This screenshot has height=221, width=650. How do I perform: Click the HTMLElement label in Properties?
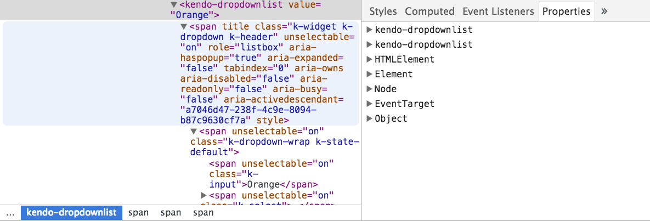(x=404, y=59)
